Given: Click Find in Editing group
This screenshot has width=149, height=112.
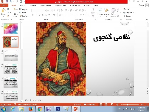Looking at the screenshot, I should click(x=126, y=9).
